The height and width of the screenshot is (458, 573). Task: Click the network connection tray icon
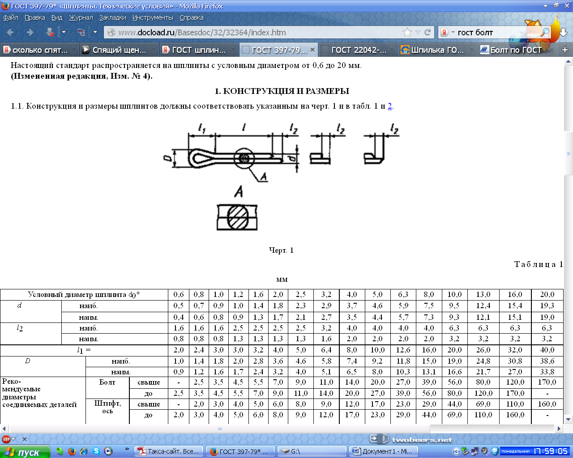point(475,451)
